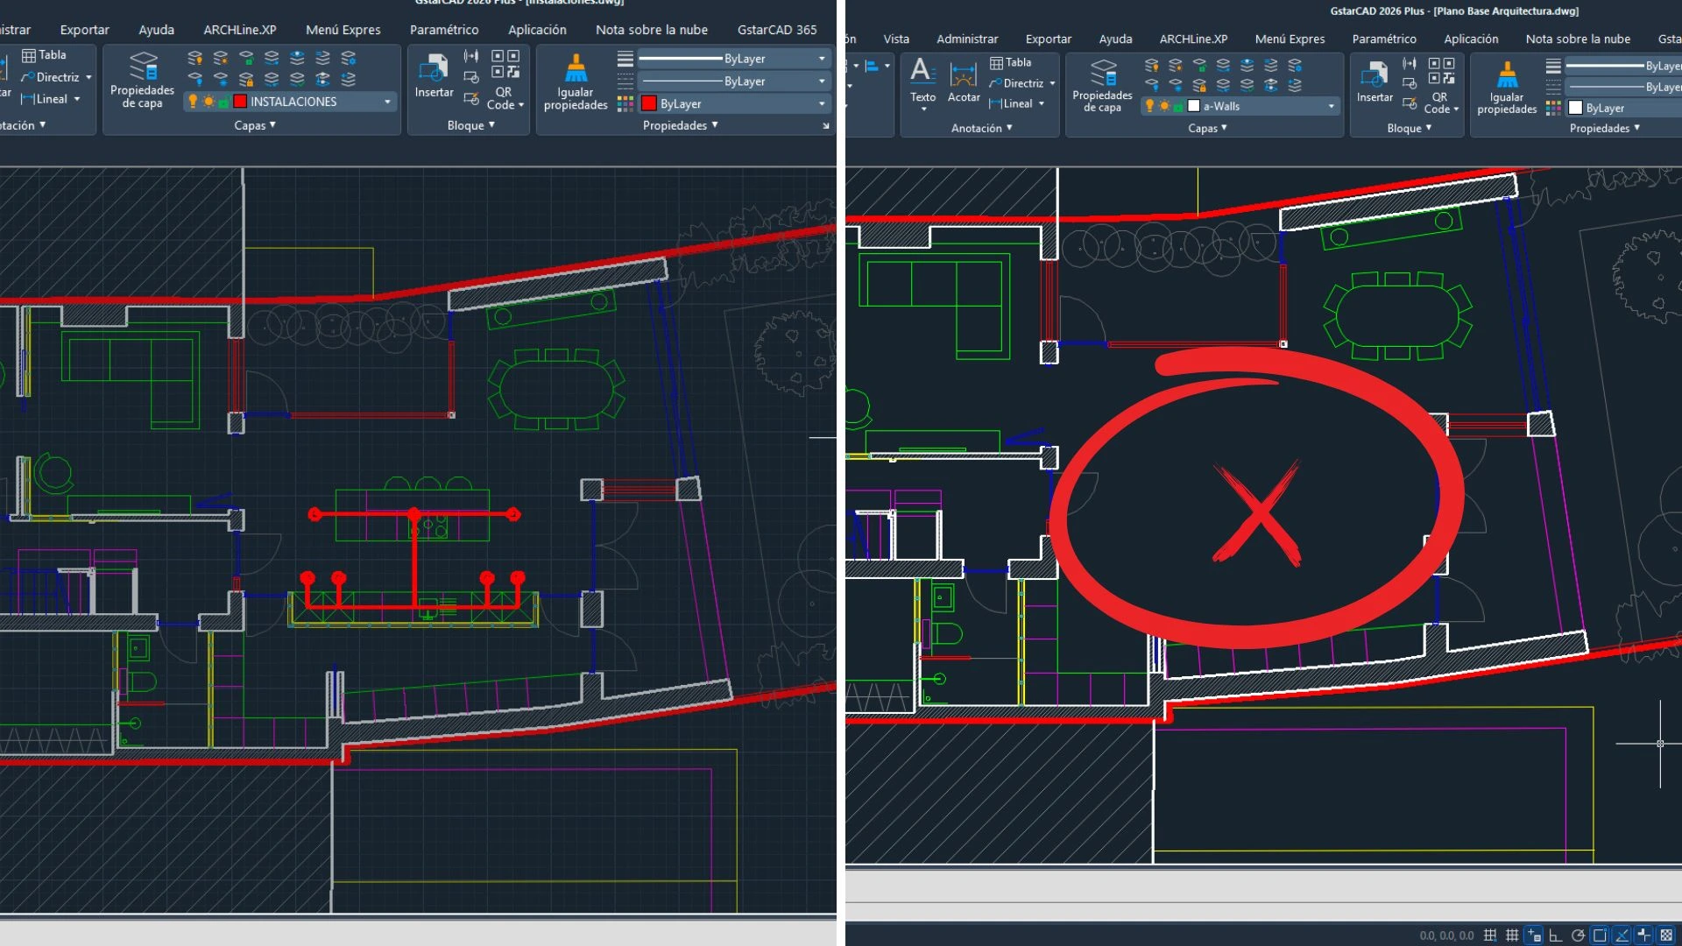The width and height of the screenshot is (1682, 946).
Task: Open Propiedades de capa in Plano Base window
Action: coord(1102,85)
